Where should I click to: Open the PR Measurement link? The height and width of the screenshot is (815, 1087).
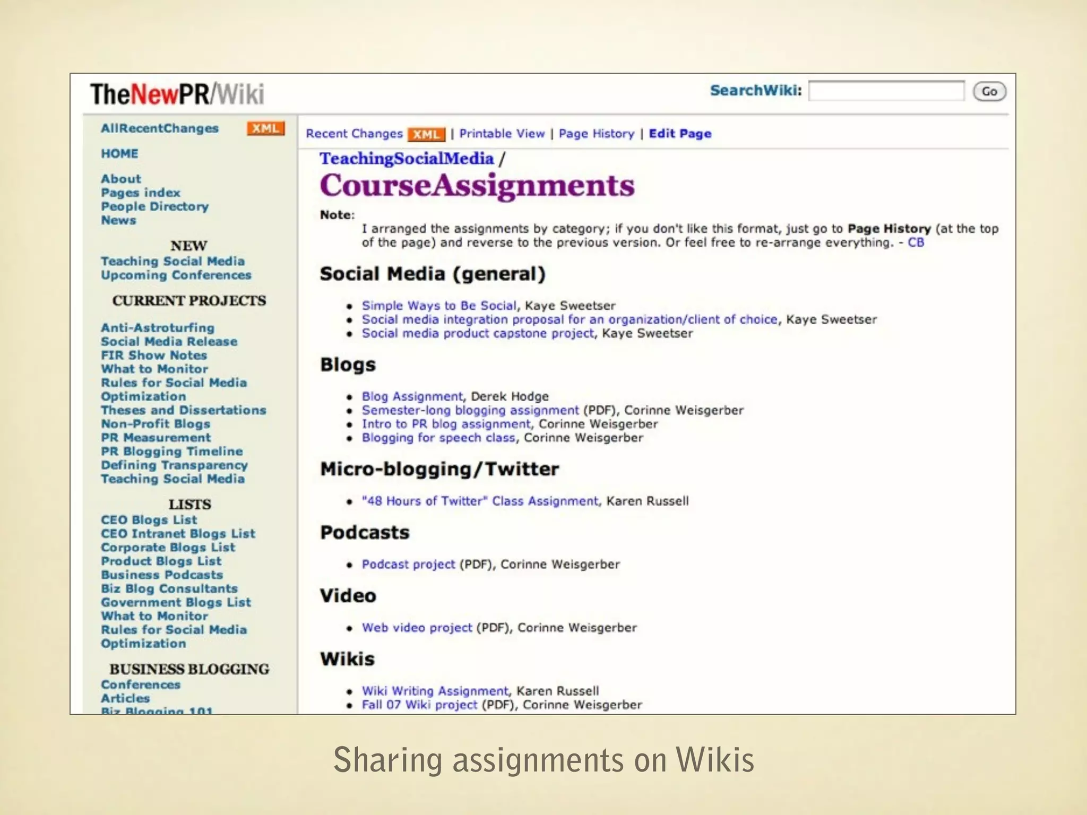click(156, 438)
